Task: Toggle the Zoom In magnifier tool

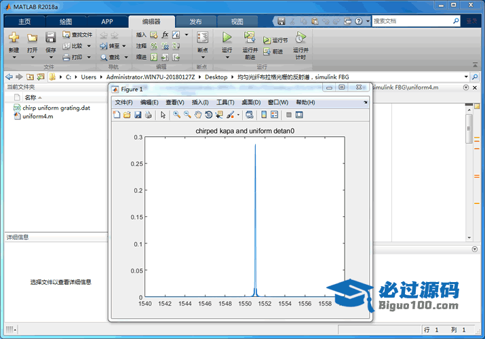Action: [176, 115]
